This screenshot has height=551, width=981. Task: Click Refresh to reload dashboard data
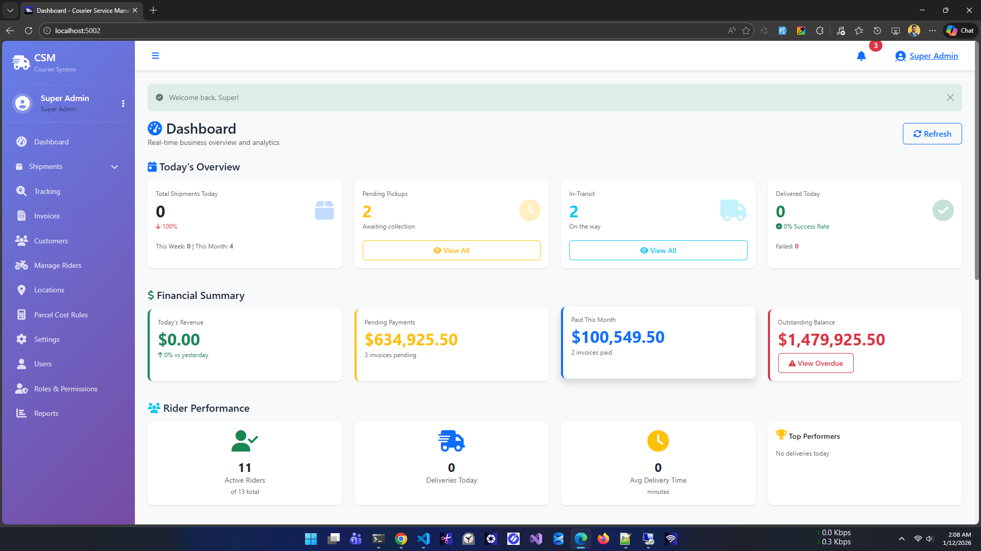tap(932, 133)
